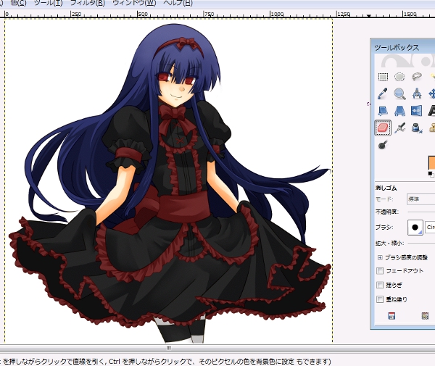
Task: Enable the フェードアウト checkbox
Action: pyautogui.click(x=380, y=271)
